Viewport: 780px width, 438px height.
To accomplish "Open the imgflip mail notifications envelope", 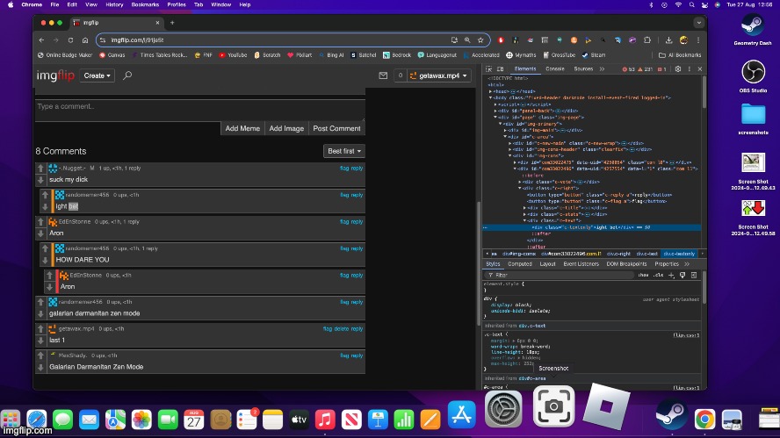I will 383,75.
